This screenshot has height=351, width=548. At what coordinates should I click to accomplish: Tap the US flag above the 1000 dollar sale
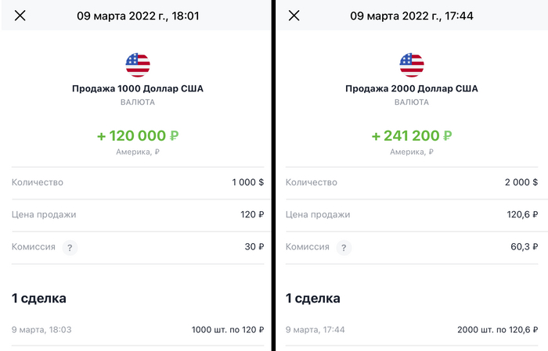[137, 65]
